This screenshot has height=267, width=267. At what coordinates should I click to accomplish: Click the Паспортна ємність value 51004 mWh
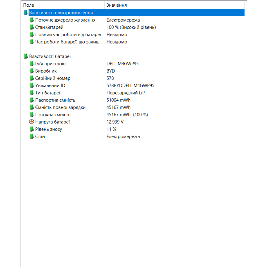click(x=118, y=100)
